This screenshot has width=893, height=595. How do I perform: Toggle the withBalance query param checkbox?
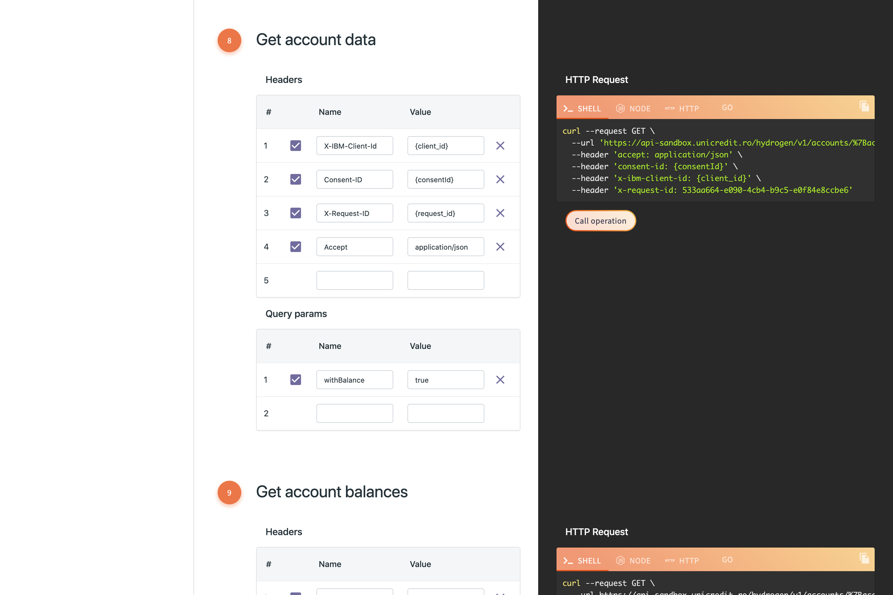(295, 380)
